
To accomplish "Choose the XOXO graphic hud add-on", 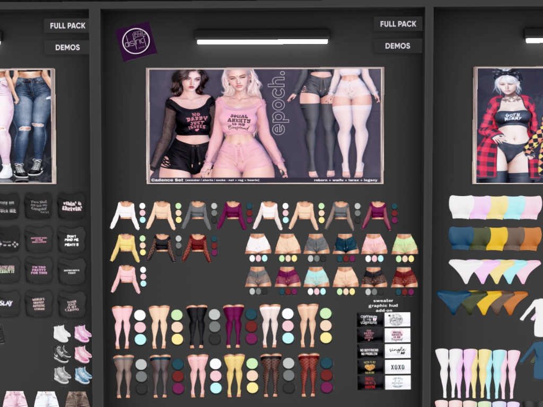I will (x=397, y=367).
